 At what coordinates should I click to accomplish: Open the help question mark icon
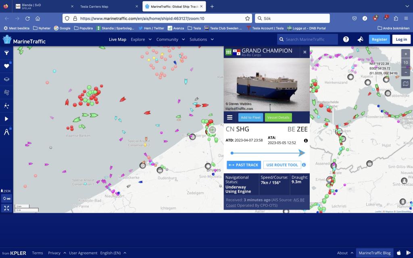click(x=346, y=39)
